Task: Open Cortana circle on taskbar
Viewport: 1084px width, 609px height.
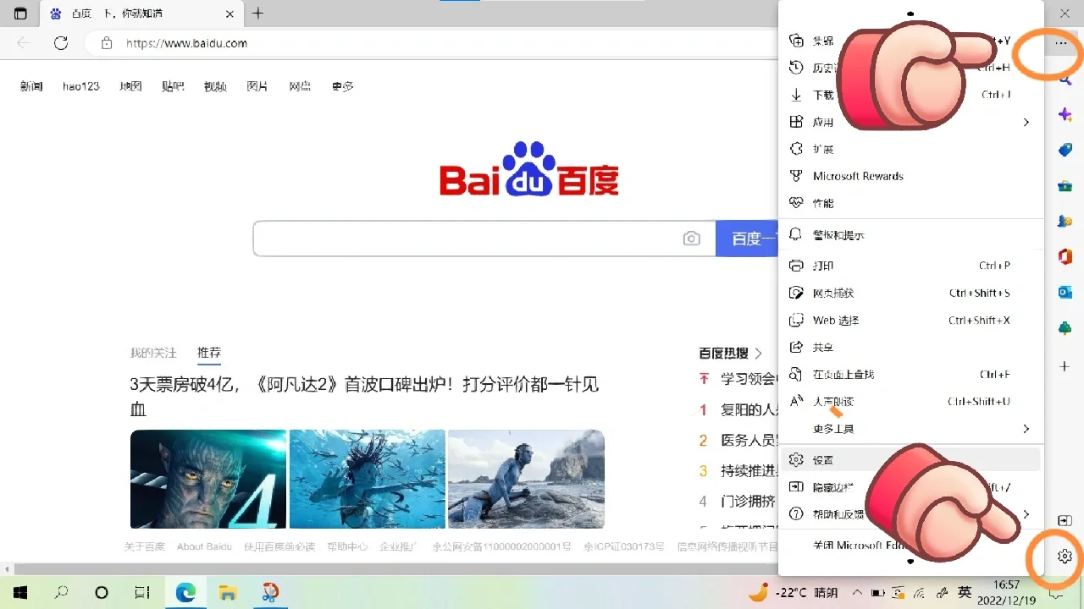Action: (x=102, y=592)
